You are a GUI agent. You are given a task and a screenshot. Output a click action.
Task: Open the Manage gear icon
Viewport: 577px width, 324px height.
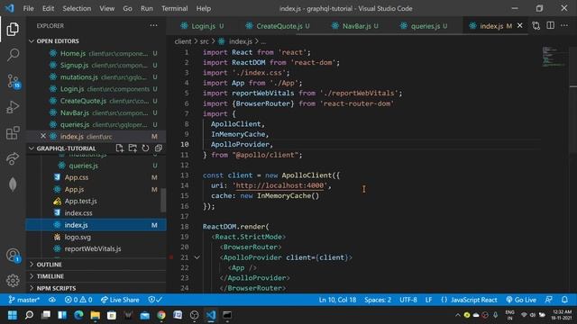tap(13, 281)
